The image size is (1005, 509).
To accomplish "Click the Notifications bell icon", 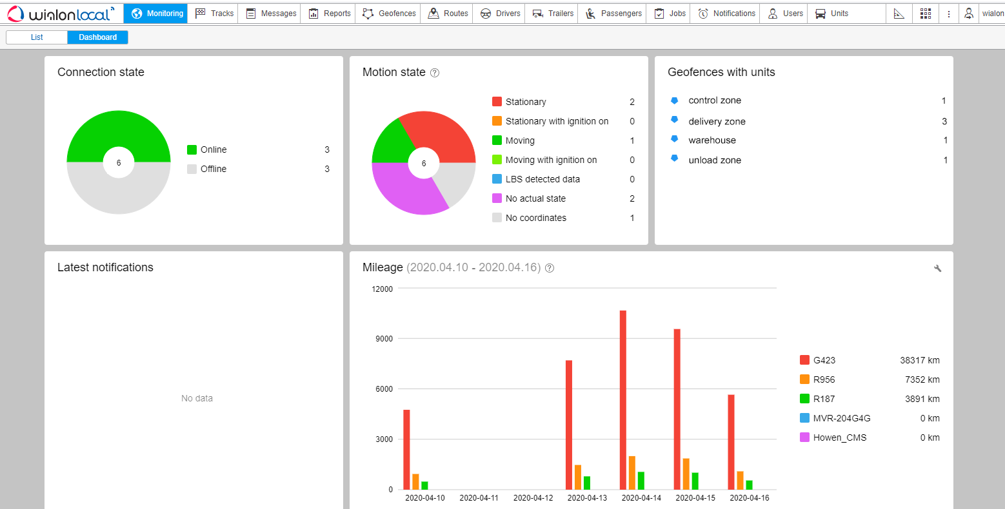I will point(704,13).
